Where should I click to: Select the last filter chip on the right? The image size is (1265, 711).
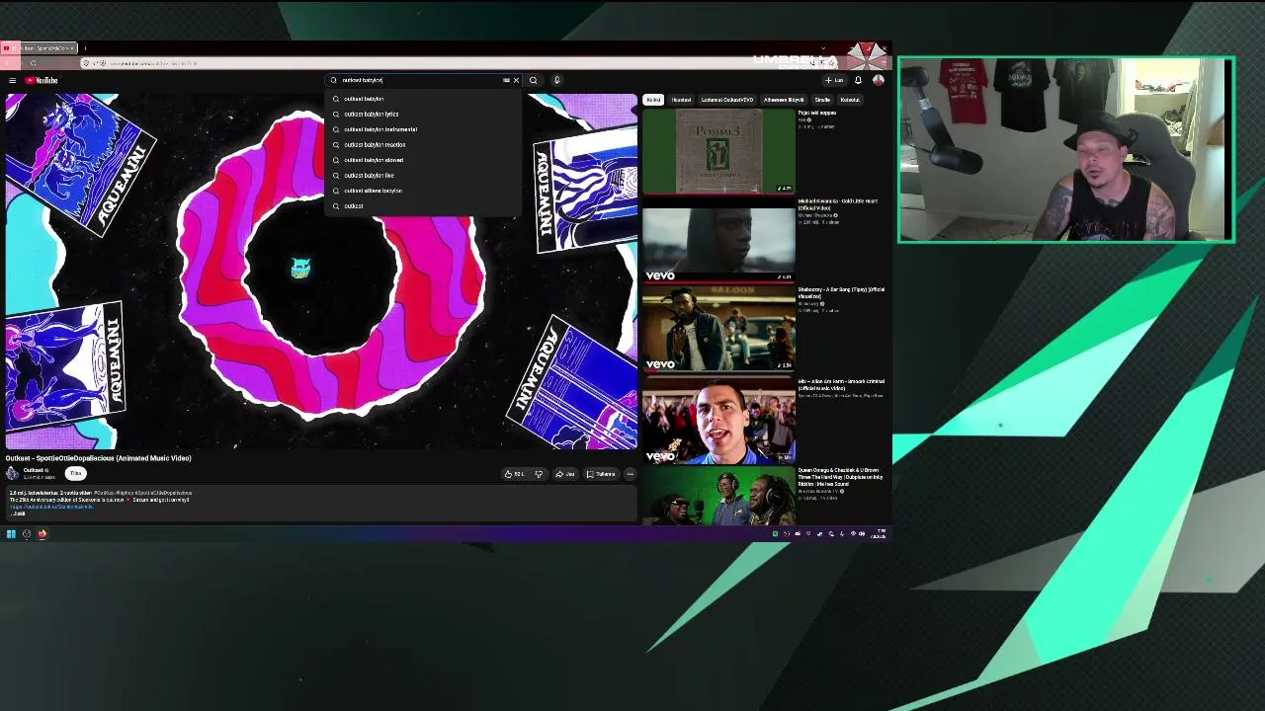tap(850, 100)
